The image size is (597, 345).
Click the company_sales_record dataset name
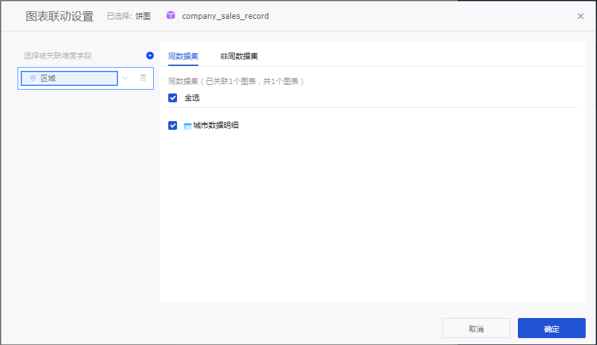click(225, 16)
